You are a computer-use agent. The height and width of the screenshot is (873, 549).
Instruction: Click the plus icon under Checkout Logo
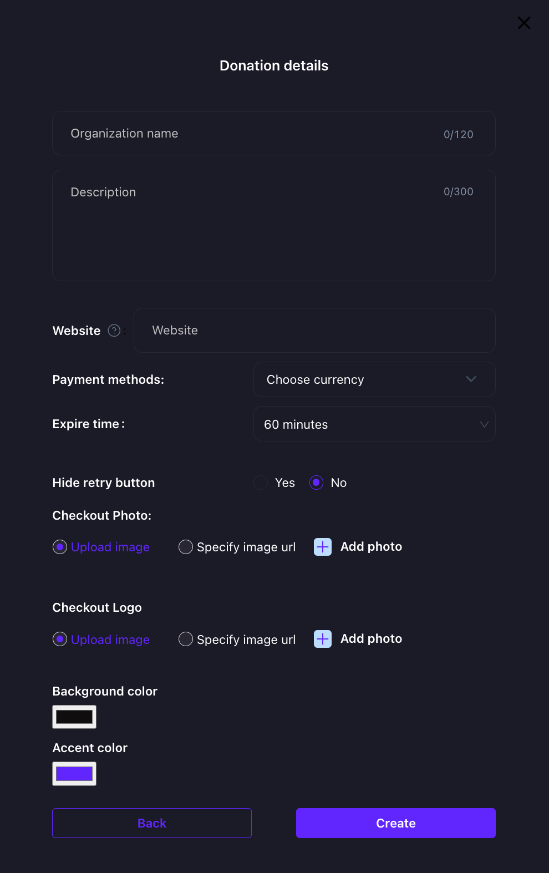click(x=323, y=639)
